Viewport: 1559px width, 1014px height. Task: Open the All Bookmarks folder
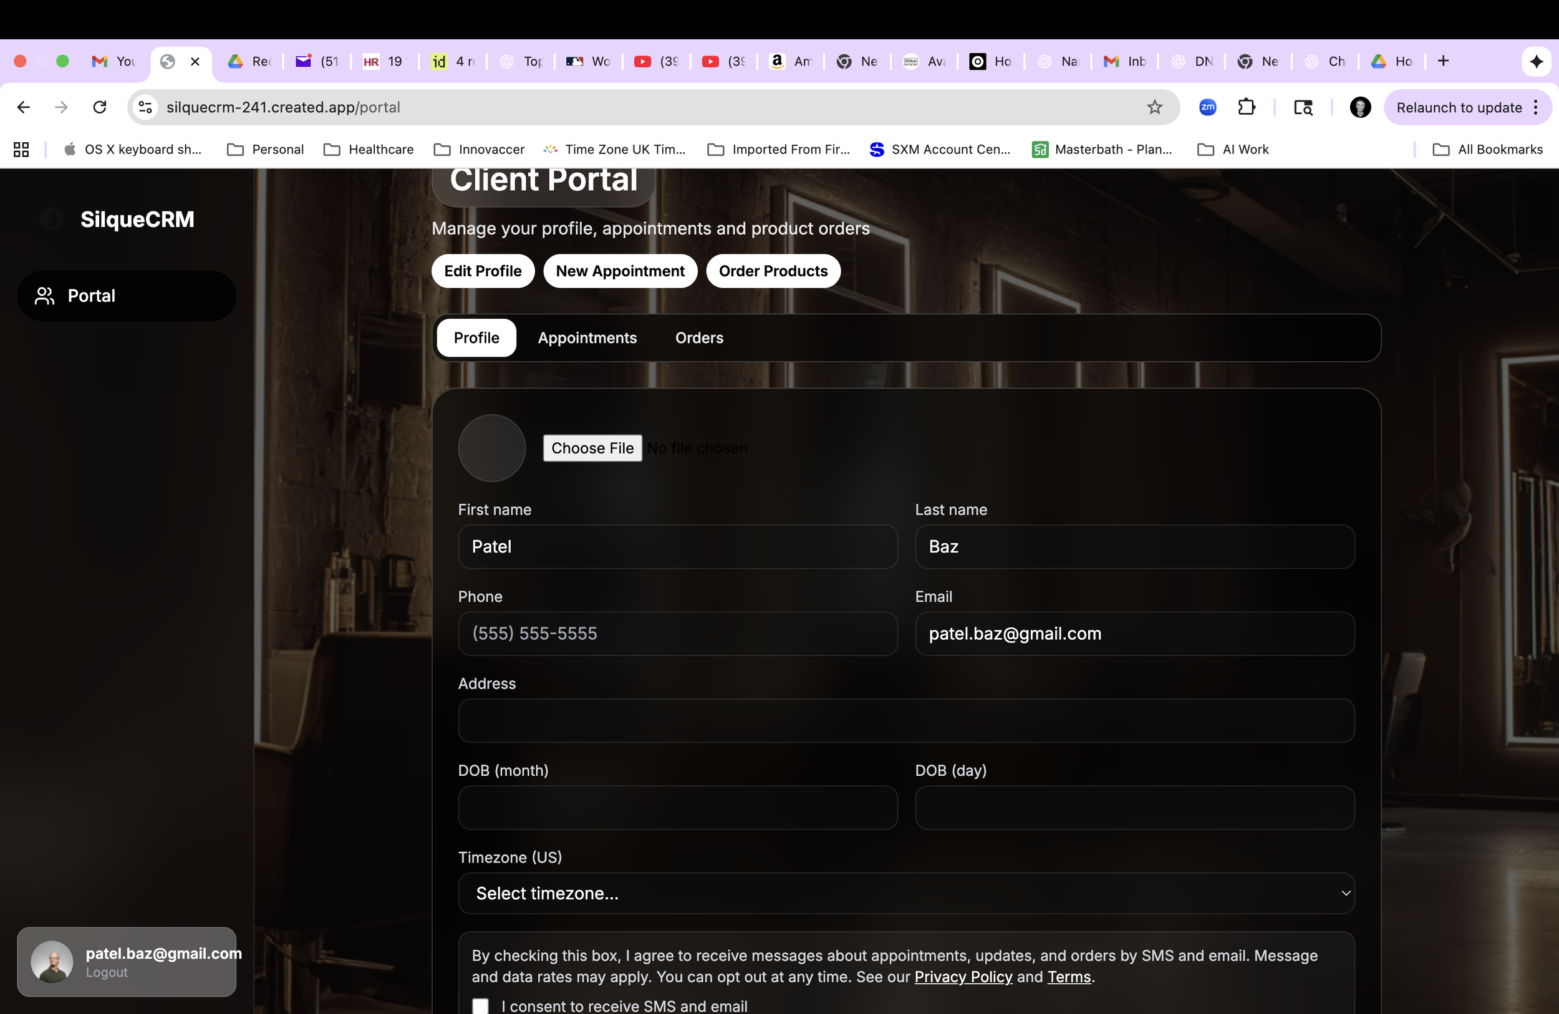tap(1488, 150)
